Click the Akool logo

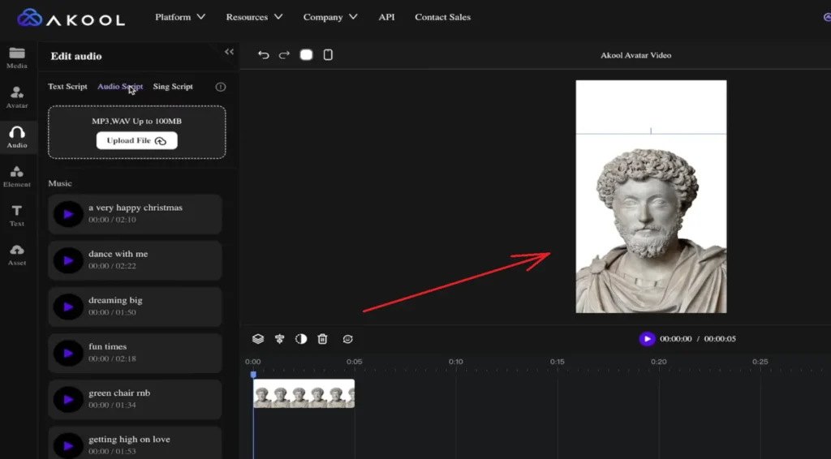point(71,19)
